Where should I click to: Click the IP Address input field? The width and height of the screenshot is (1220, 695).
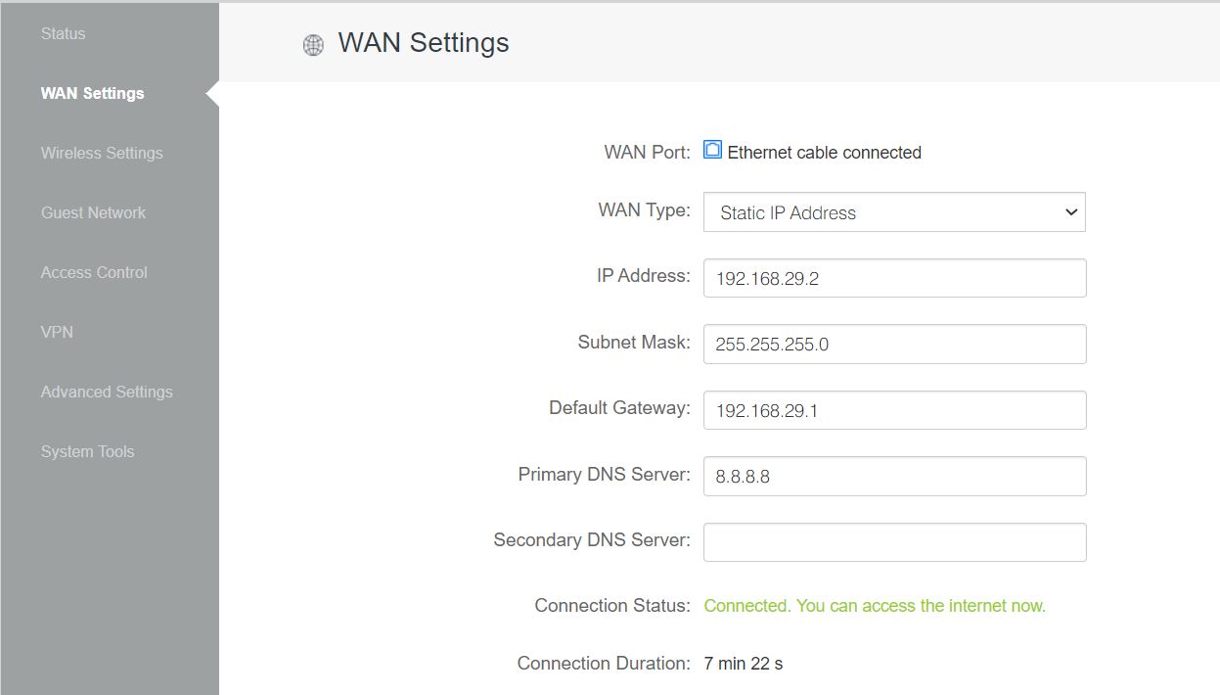893,278
